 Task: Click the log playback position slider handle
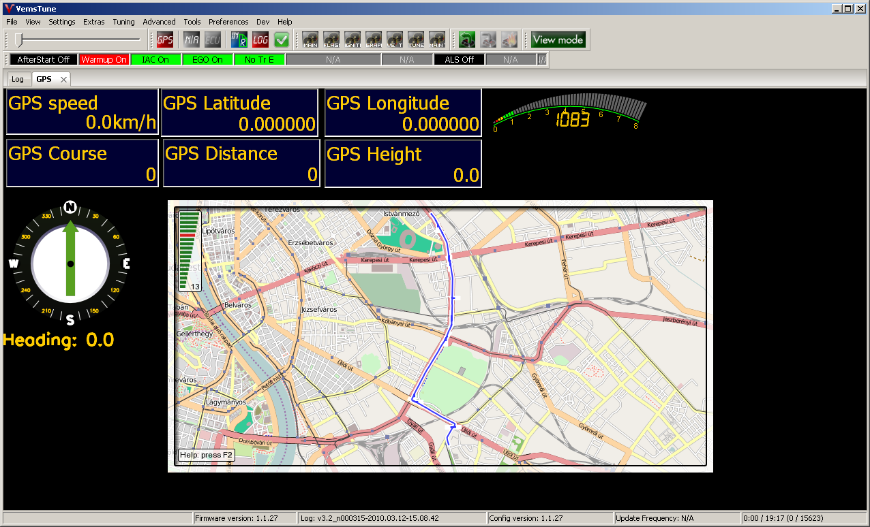(x=20, y=39)
